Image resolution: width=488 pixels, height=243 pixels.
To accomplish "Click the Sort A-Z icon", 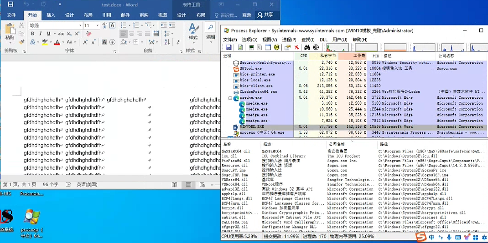I will 168,42.
